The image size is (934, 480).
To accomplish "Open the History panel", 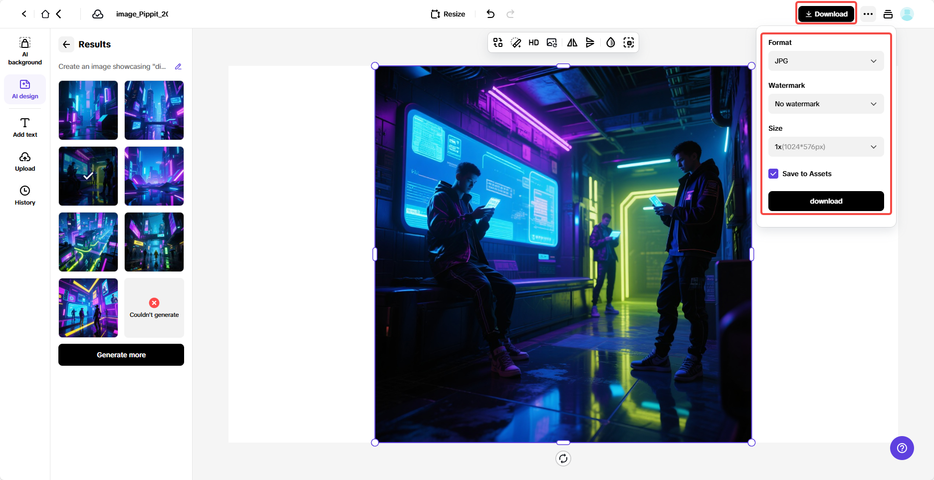I will [25, 195].
